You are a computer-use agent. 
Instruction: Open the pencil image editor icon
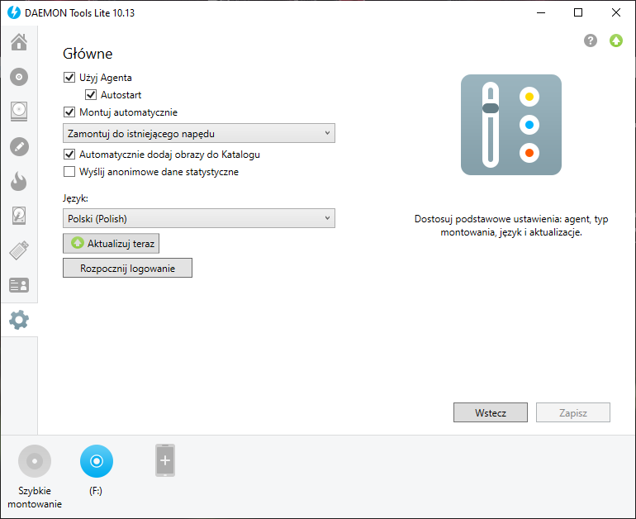coord(19,146)
